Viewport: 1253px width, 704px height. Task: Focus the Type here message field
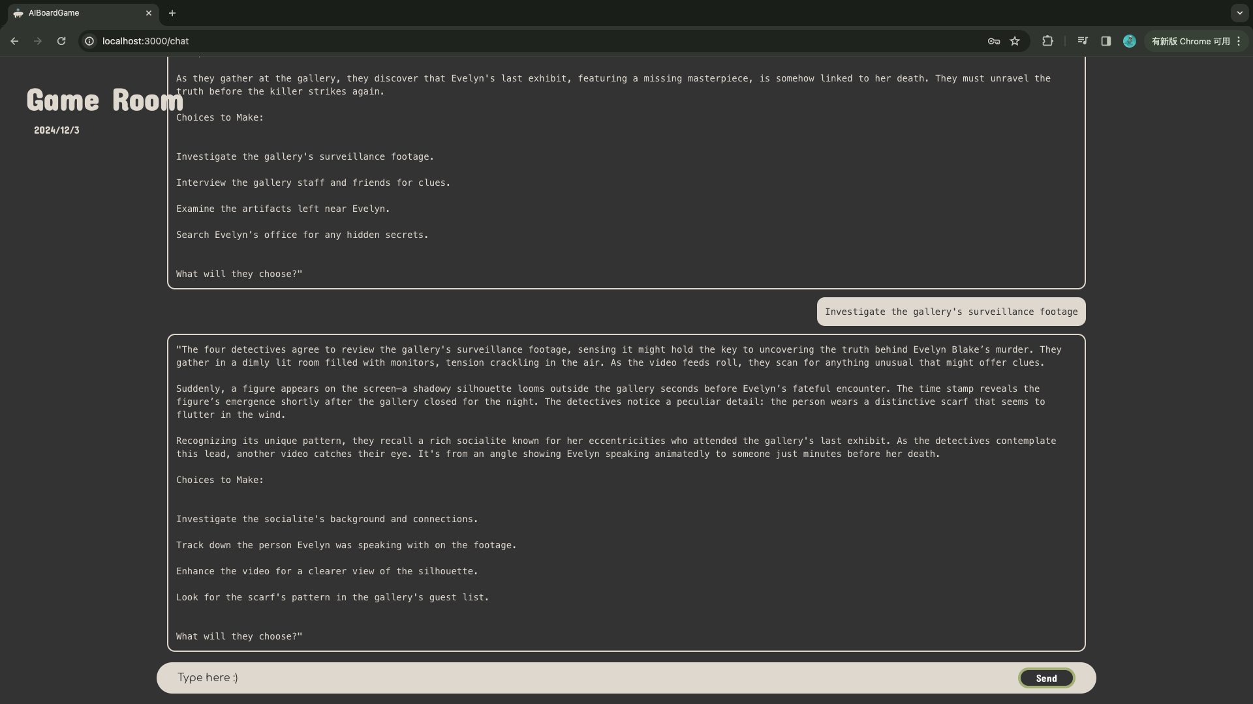click(x=587, y=678)
